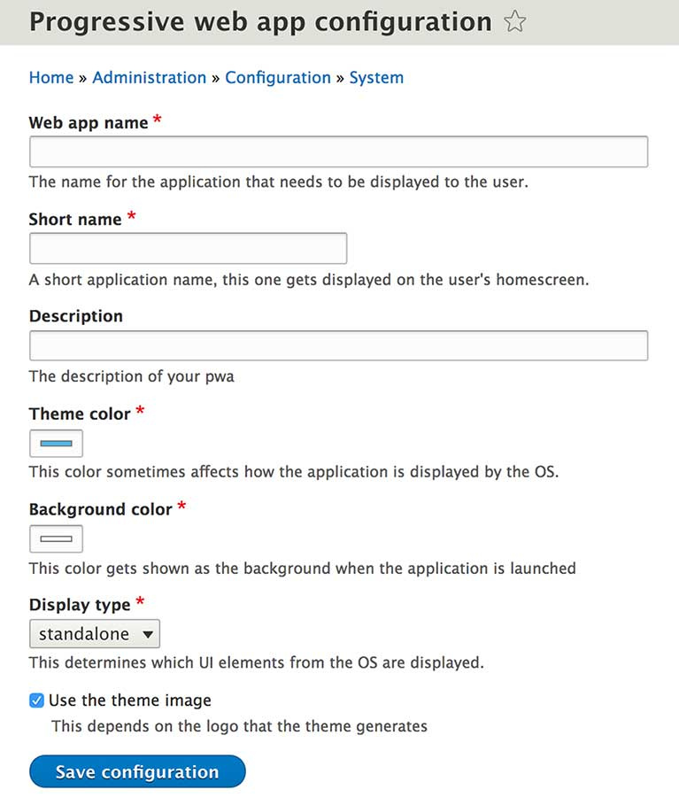
Task: Uncheck the Use the theme image checkbox
Action: point(36,701)
